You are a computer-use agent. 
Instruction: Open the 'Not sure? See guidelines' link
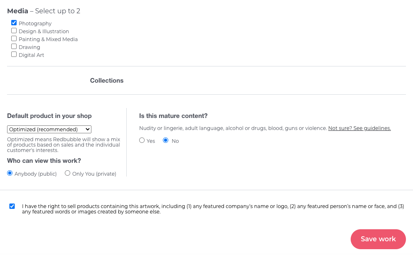(x=359, y=128)
